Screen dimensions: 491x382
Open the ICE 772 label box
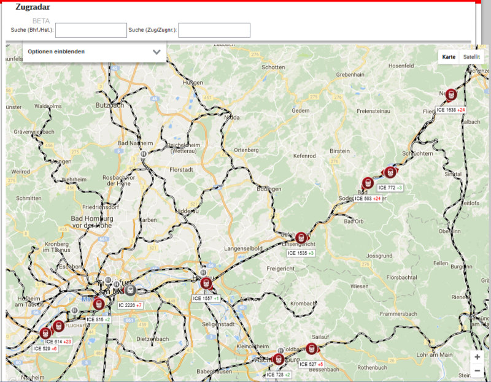(390, 188)
